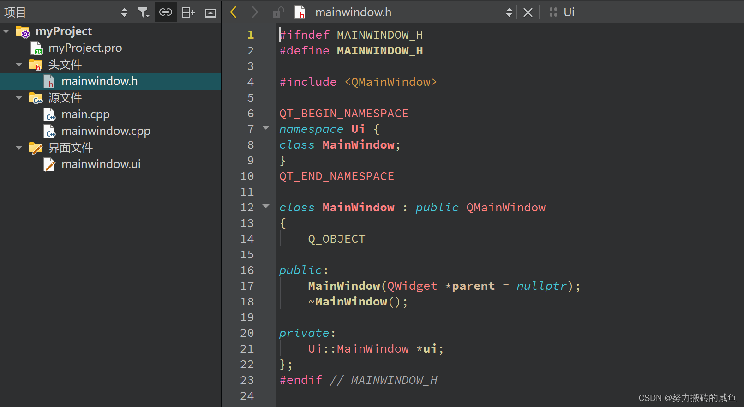Click nullptr in the constructor declaration
Screen dimensions: 744x407
[x=541, y=286]
